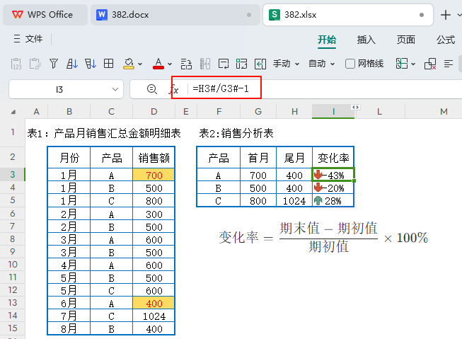Click the green-cornered table rotate icon
Image resolution: width=462 pixels, height=339 pixels.
coord(241,64)
